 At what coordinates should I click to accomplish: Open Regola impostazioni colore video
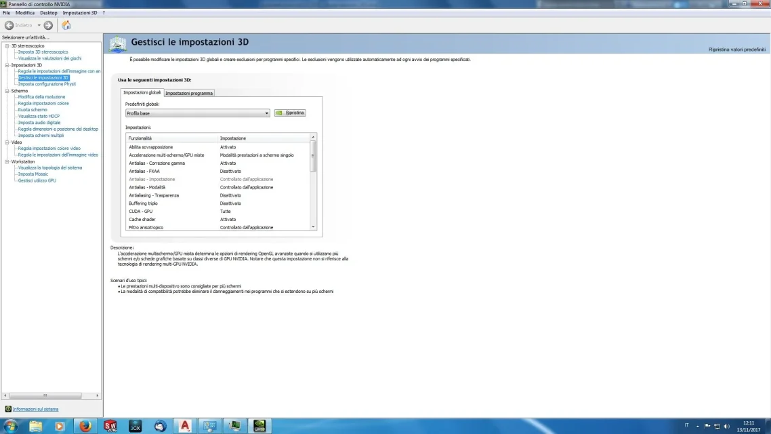(x=49, y=148)
